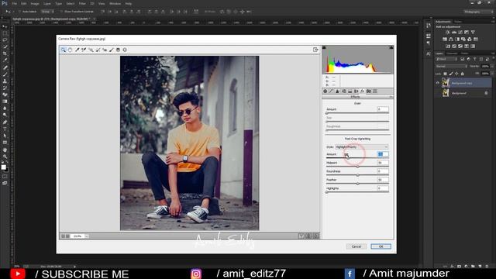
Task: Toggle shadow clipping warning on histogram
Action: tap(324, 47)
